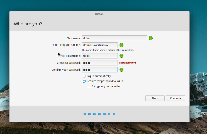
Task: Click the Short password warning text
Action: pos(127,63)
